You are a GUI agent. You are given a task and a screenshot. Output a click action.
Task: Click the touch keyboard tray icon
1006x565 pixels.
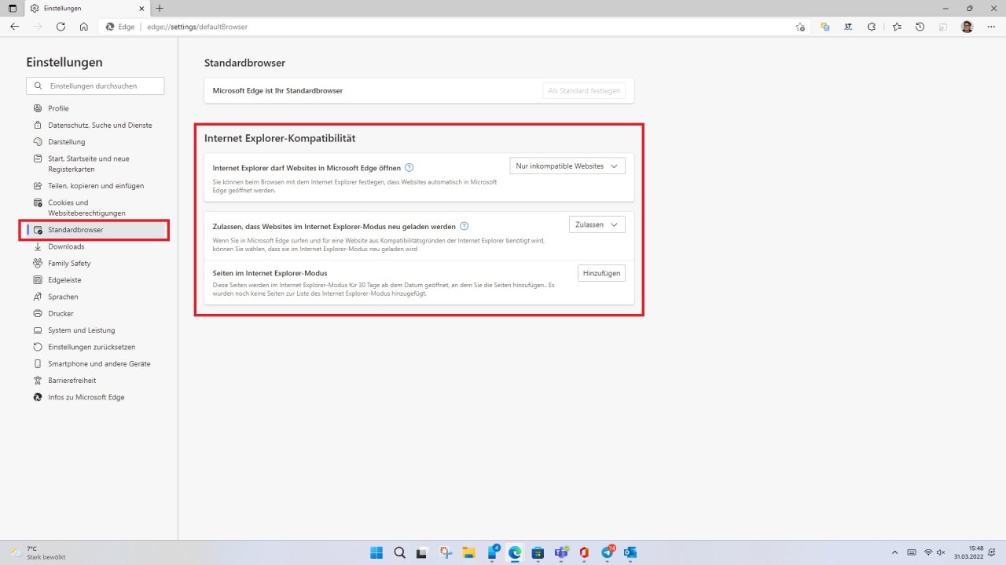tap(912, 552)
